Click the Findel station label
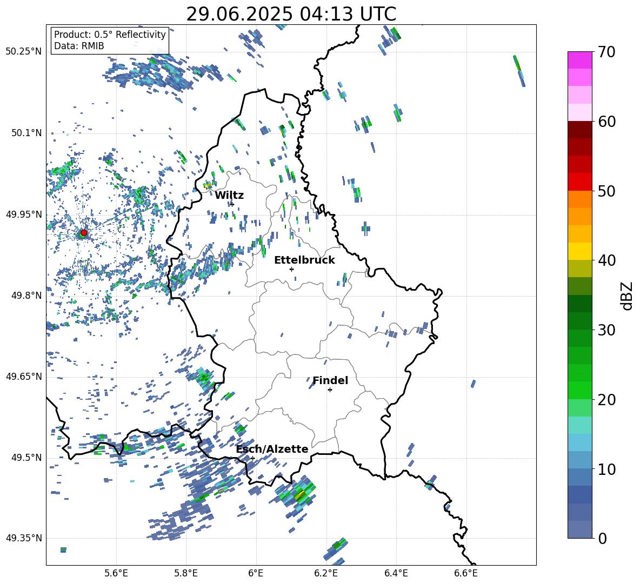This screenshot has height=584, width=640. (x=330, y=380)
